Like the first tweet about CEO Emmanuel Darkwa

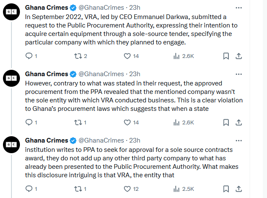(x=127, y=56)
